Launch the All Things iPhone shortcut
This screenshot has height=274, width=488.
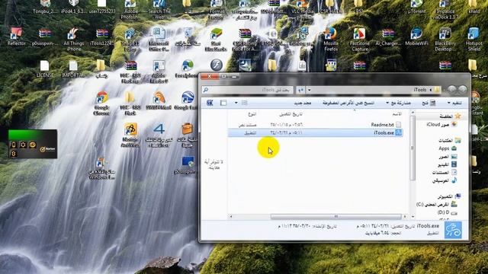pyautogui.click(x=73, y=40)
